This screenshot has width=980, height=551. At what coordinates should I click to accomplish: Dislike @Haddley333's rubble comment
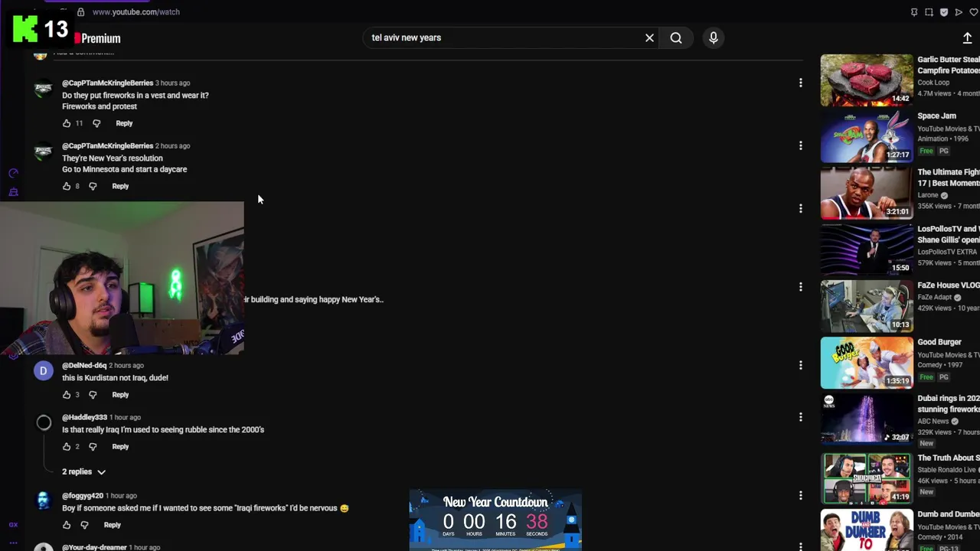click(93, 447)
